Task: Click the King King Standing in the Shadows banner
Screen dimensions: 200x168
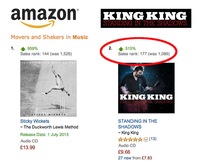Action: [x=146, y=18]
